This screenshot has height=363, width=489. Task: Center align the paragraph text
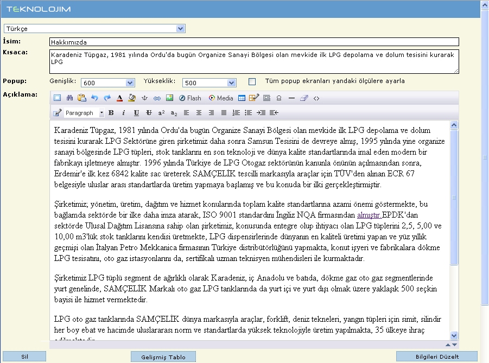199,113
